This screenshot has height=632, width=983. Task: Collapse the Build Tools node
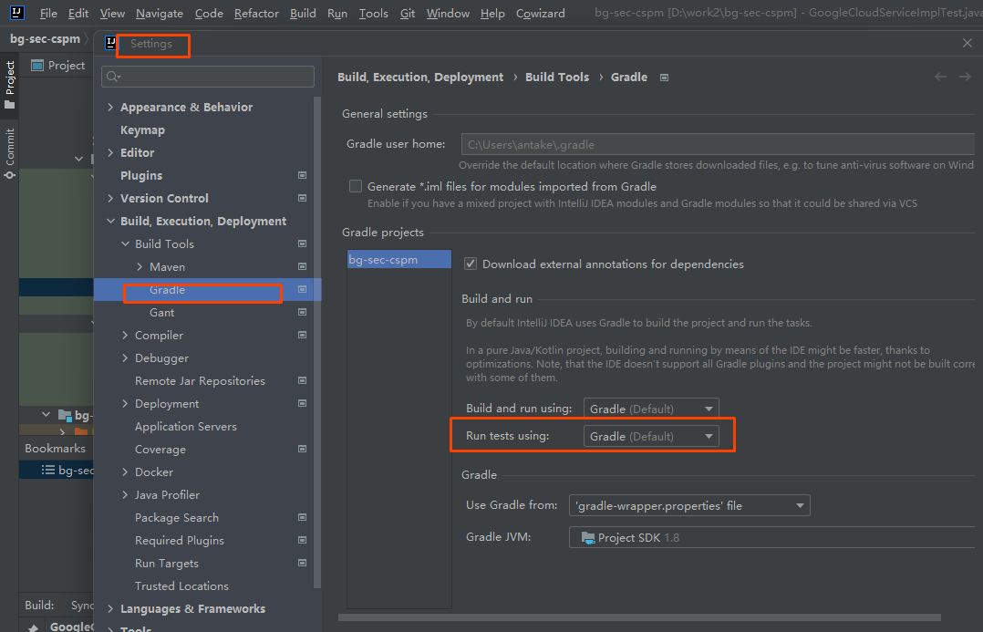(125, 243)
